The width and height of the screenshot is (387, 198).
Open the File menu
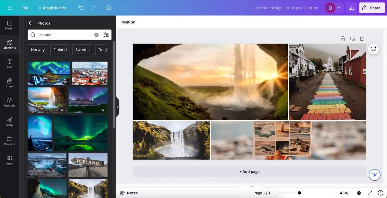tap(25, 8)
